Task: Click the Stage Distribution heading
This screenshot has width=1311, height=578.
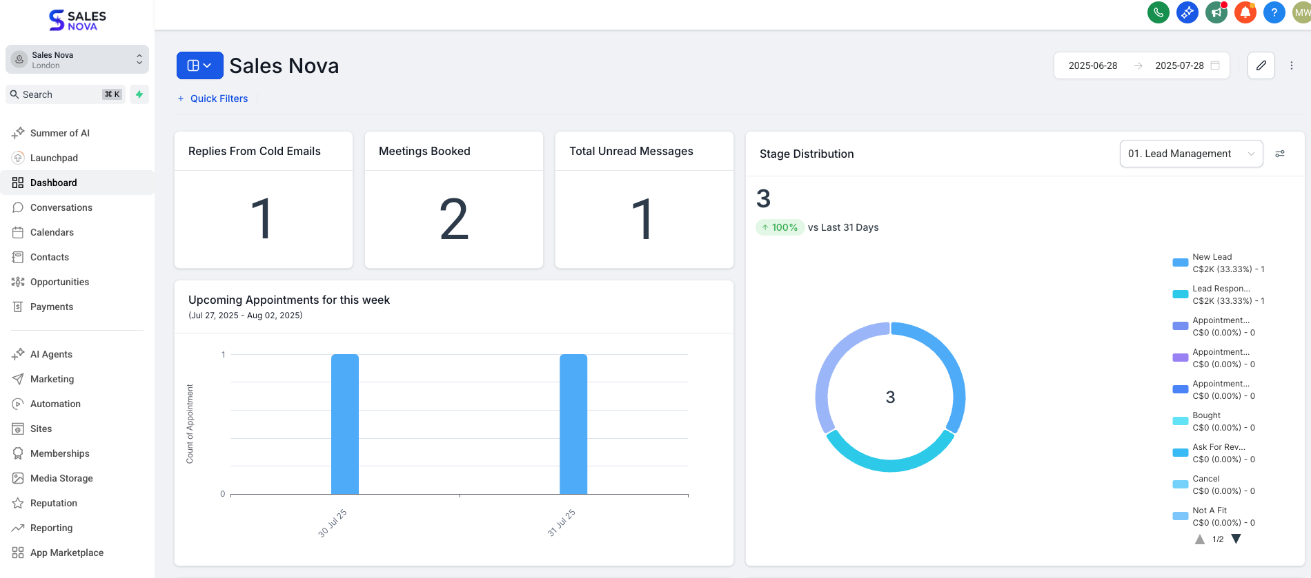Action: pyautogui.click(x=807, y=154)
